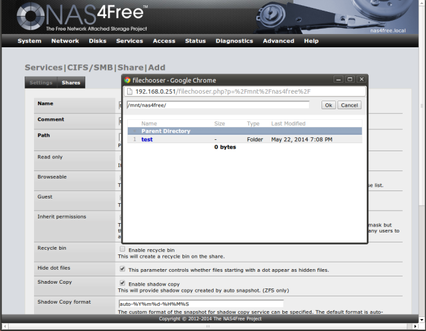Click the '0 bytes' total text

tap(225, 147)
